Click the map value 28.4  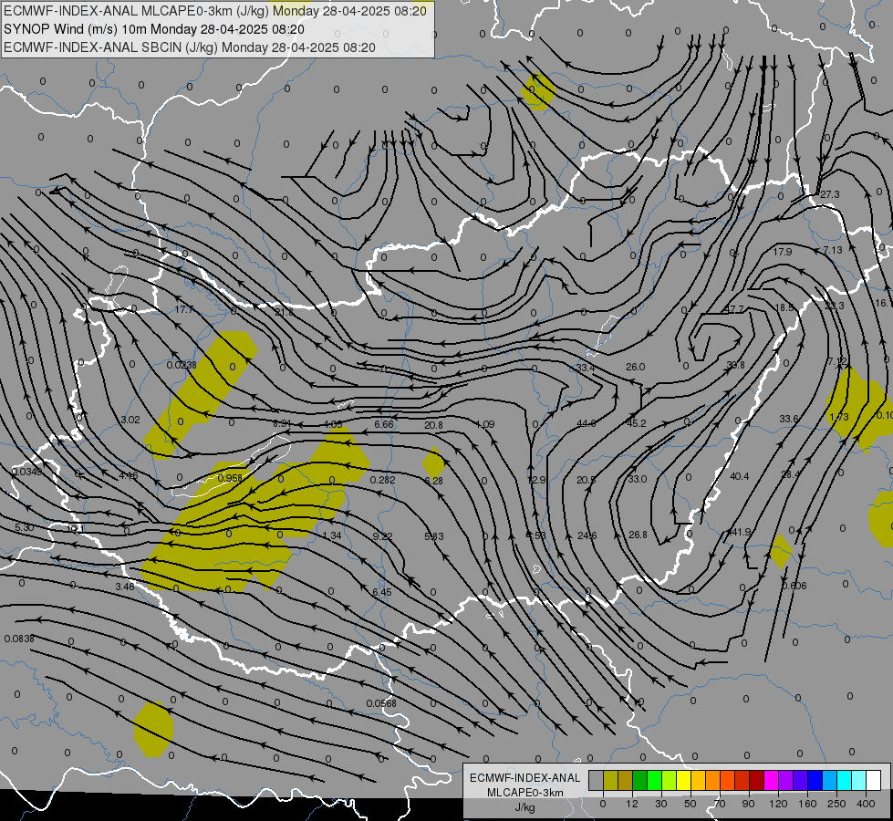pos(791,474)
